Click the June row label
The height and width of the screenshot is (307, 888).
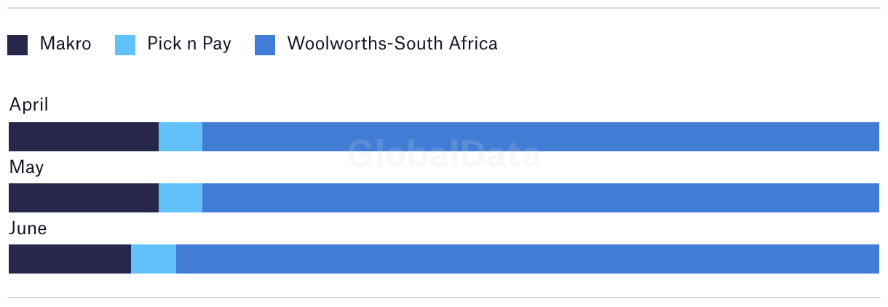click(x=28, y=228)
